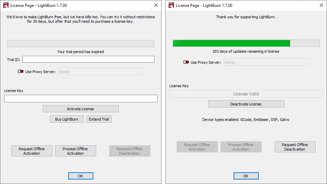Click the LightBurn logo in the trial-expired dialog title bar
Viewport: 327px width, 184px height.
point(6,6)
